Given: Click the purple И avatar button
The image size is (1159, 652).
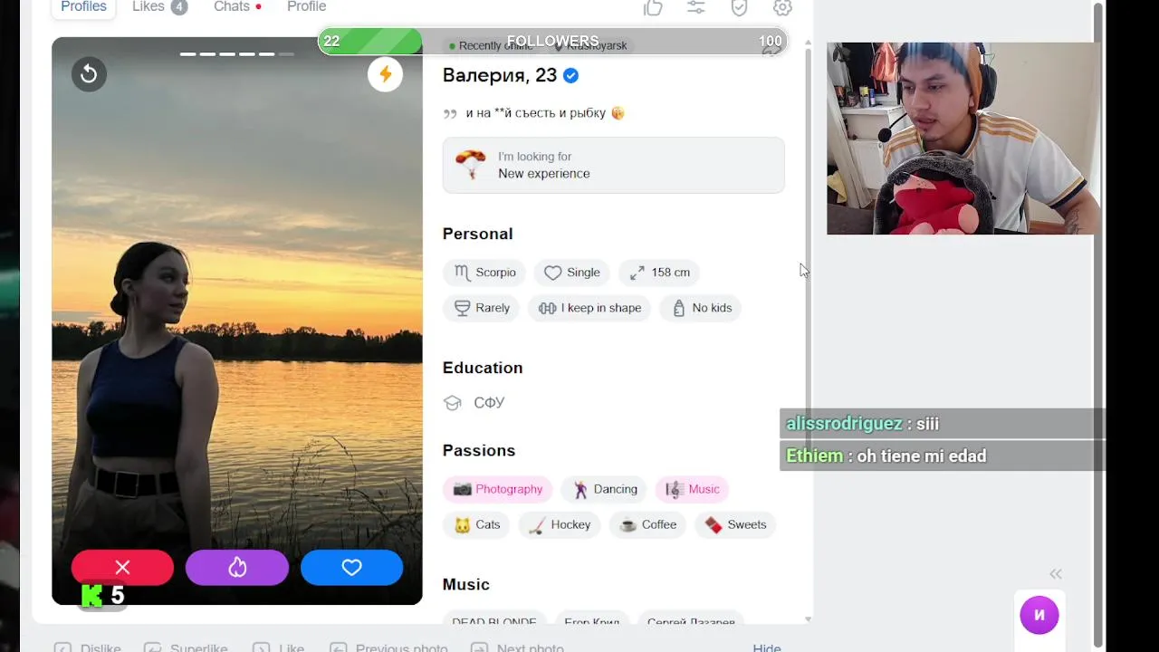Looking at the screenshot, I should click(1039, 615).
